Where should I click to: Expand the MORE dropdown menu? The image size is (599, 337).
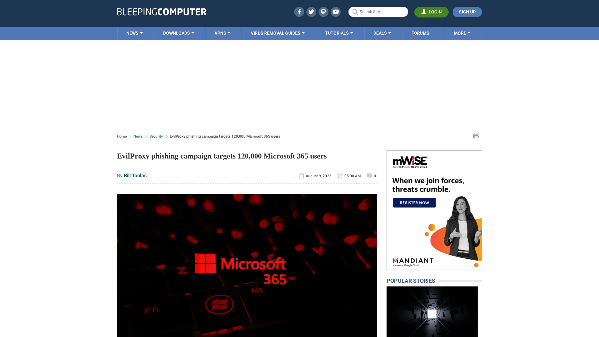pyautogui.click(x=462, y=33)
